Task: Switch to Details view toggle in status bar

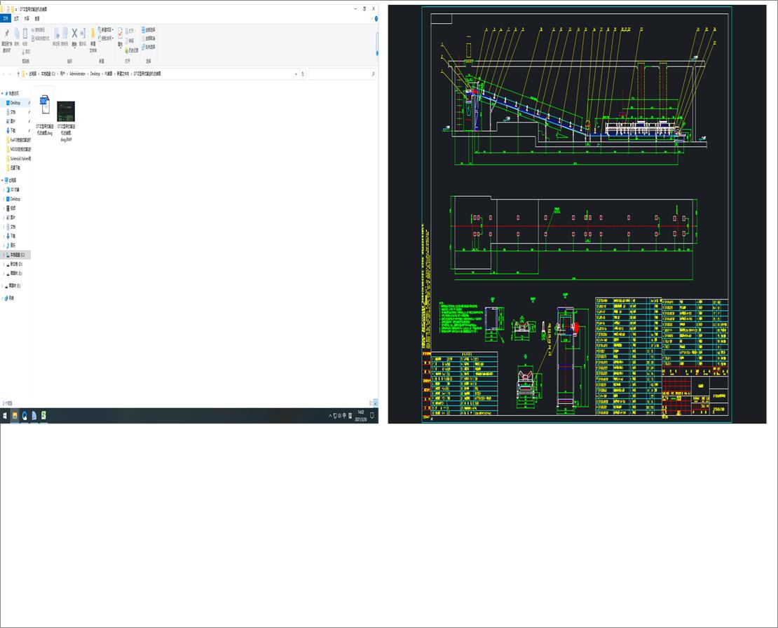Action: (371, 403)
